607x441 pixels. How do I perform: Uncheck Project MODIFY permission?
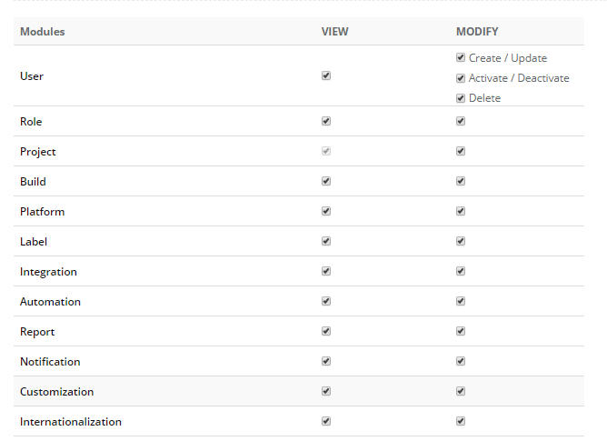coord(461,151)
